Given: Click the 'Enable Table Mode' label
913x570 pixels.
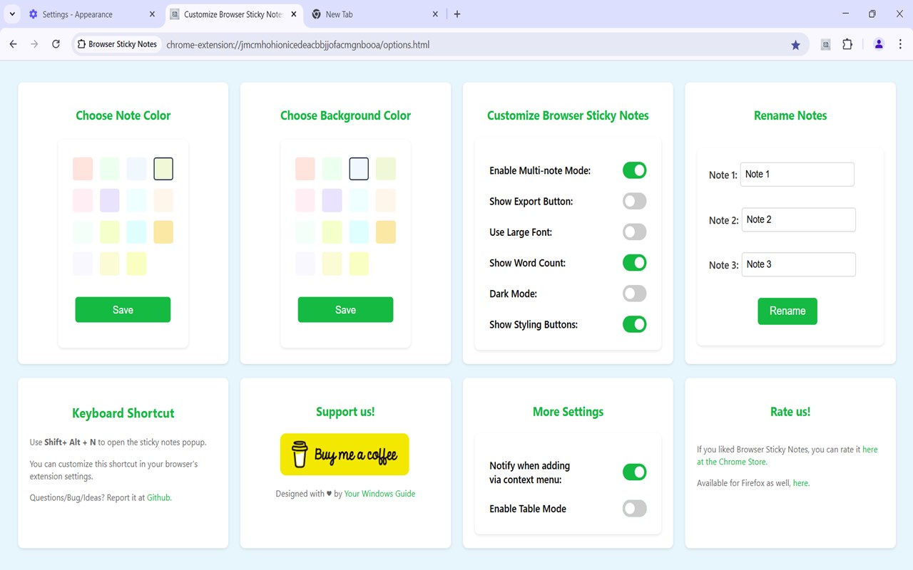Looking at the screenshot, I should (x=528, y=509).
